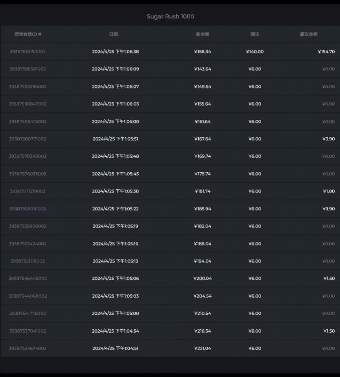
Task: Click the ¥9.90 winnings value
Action: click(x=329, y=209)
